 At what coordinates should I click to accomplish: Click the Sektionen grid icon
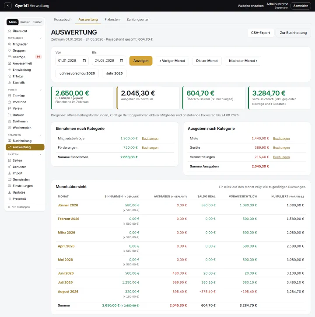click(x=9, y=121)
